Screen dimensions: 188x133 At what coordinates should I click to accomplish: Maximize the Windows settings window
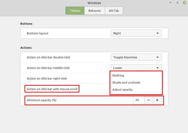point(177,2)
